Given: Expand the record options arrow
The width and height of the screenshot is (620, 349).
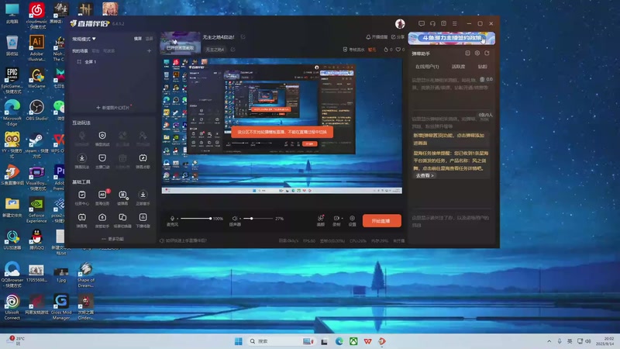Looking at the screenshot, I should coord(342,218).
